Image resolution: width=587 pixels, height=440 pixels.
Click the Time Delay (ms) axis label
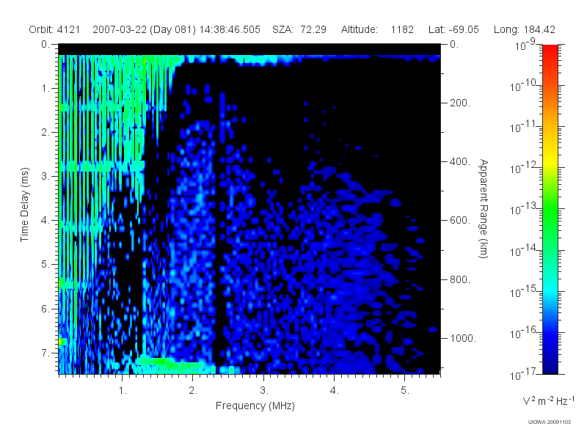(24, 205)
